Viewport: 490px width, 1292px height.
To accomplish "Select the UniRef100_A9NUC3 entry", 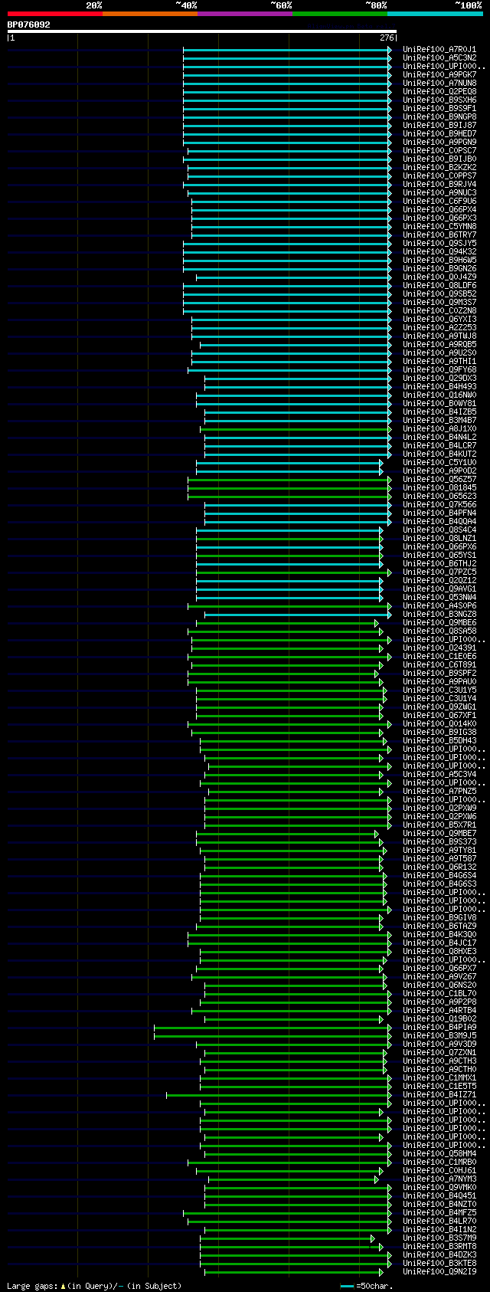I will point(439,193).
